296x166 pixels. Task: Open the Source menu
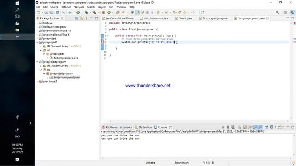point(55,7)
